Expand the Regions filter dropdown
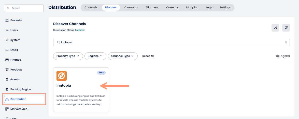299x119 pixels. pos(95,56)
